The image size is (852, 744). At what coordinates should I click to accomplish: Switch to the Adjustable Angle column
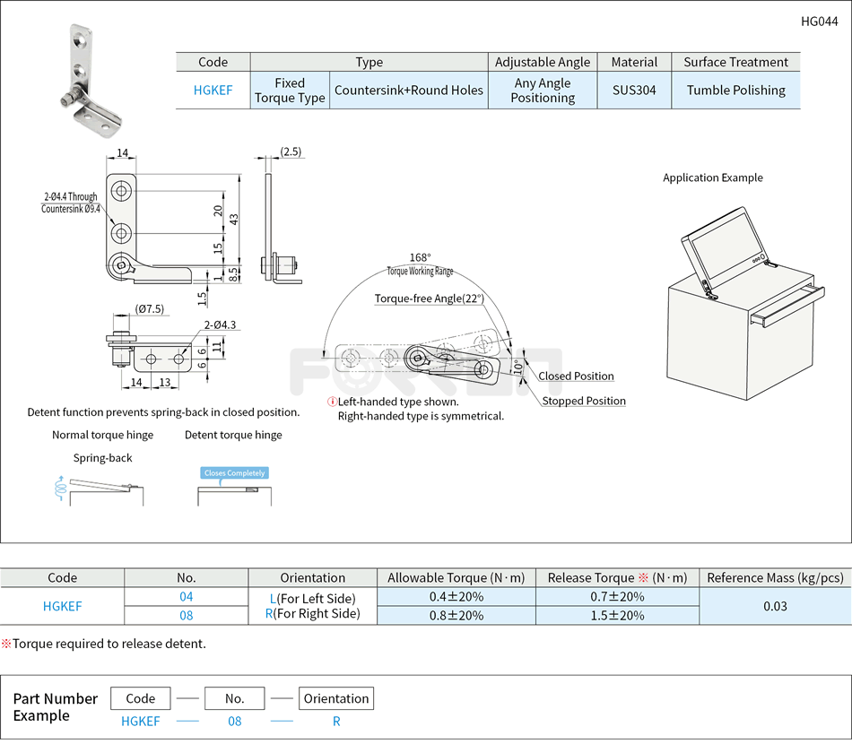[543, 62]
